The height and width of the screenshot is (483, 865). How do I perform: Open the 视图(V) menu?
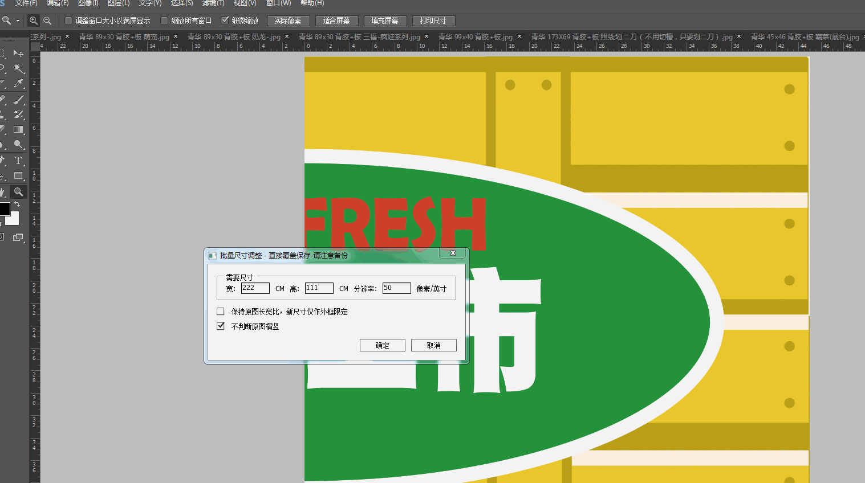pos(245,3)
